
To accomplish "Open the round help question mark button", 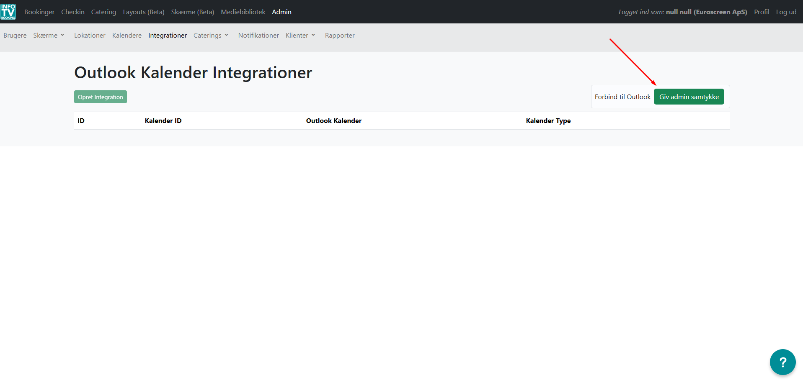I will [x=782, y=362].
